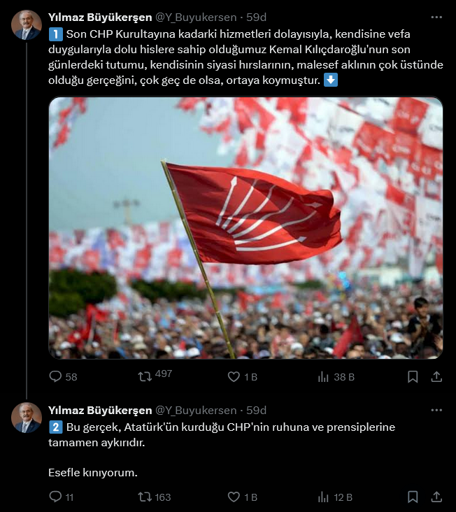Reply to the first tweet with 58 comments
Screen dimensions: 456x512
tap(63, 377)
